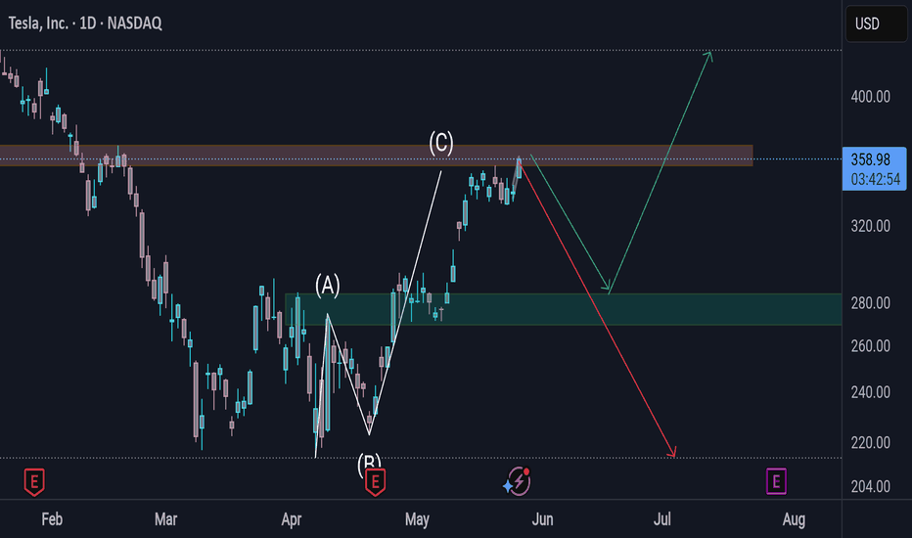The image size is (912, 538).
Task: Select the green support zone rectangle
Action: tap(563, 309)
